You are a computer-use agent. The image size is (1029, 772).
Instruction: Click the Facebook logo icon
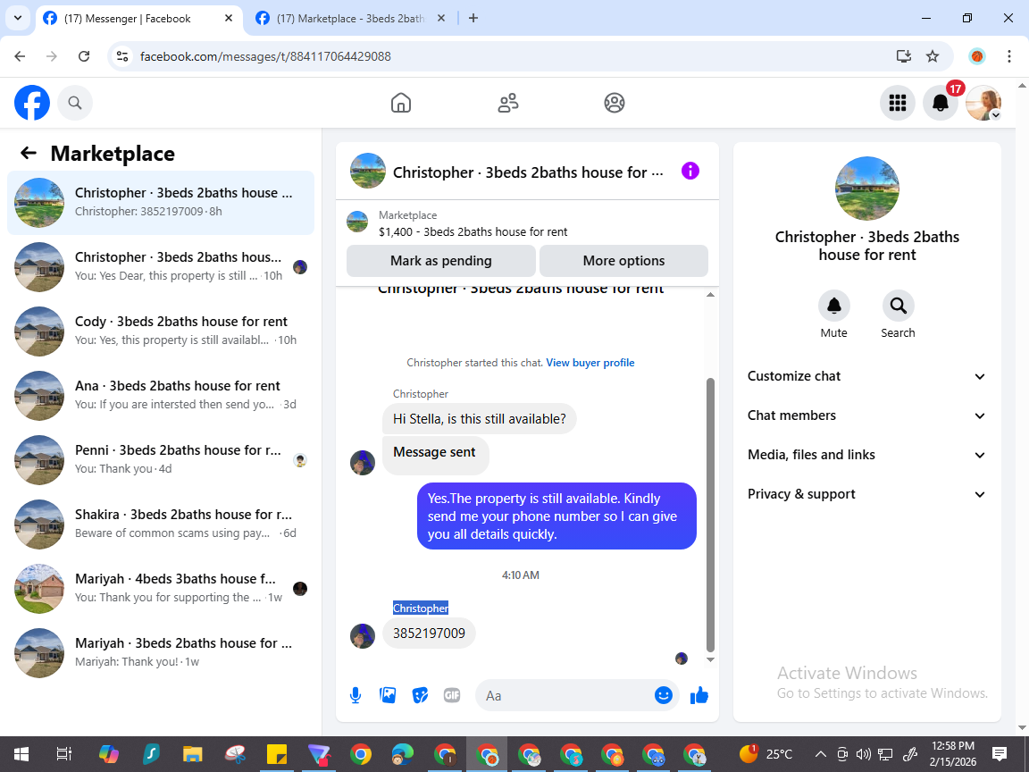point(32,103)
